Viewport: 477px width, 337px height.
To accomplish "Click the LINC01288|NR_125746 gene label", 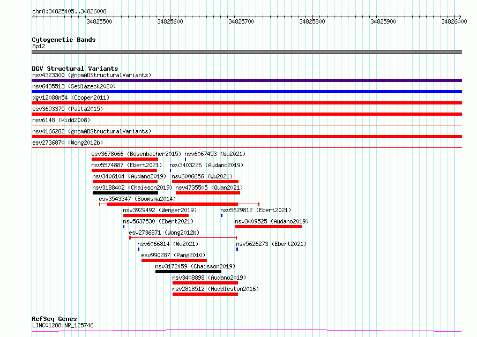I will [63, 325].
